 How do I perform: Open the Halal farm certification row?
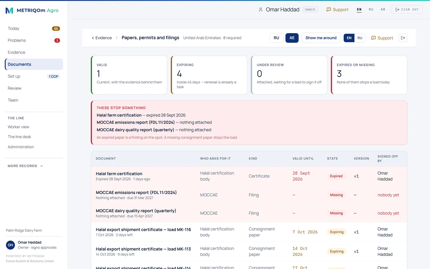[249, 176]
